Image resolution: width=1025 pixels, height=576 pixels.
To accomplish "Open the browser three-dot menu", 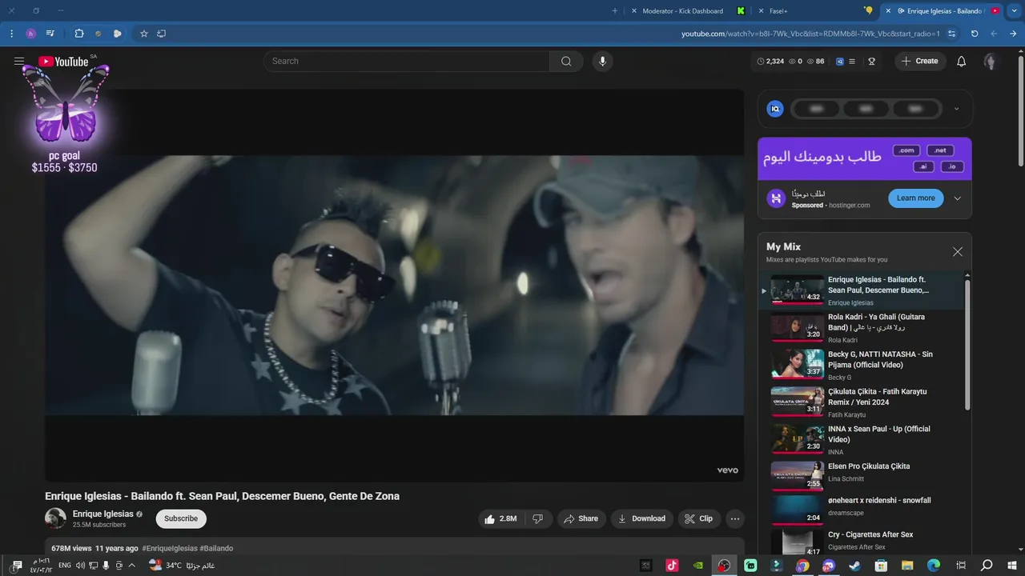I will (x=11, y=34).
